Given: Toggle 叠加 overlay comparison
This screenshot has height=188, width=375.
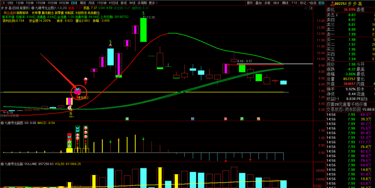Looking at the screenshot, I should [x=259, y=3].
